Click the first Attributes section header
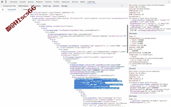 [x=133, y=33]
